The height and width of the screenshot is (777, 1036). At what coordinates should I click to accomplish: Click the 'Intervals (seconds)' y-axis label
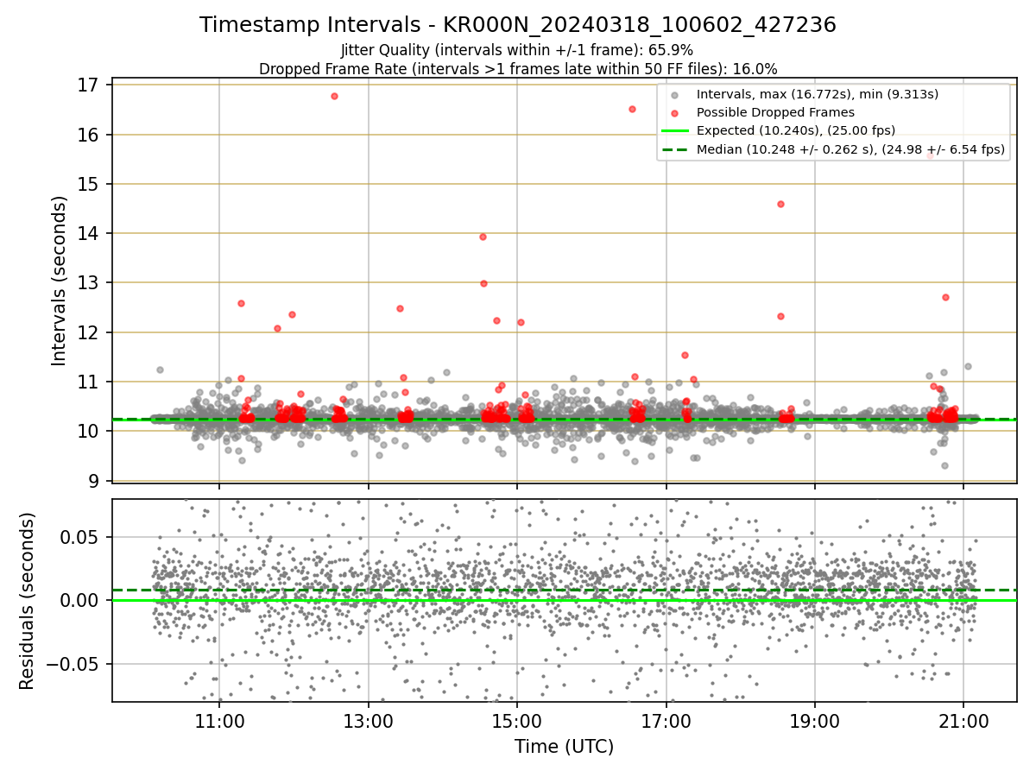tap(59, 281)
